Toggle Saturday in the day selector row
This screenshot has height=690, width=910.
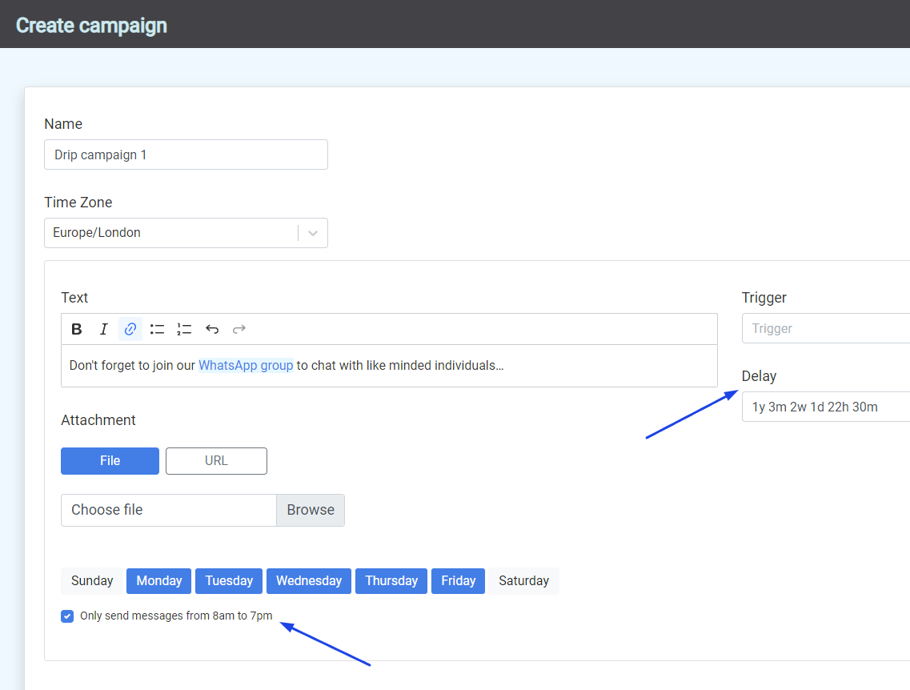click(523, 580)
